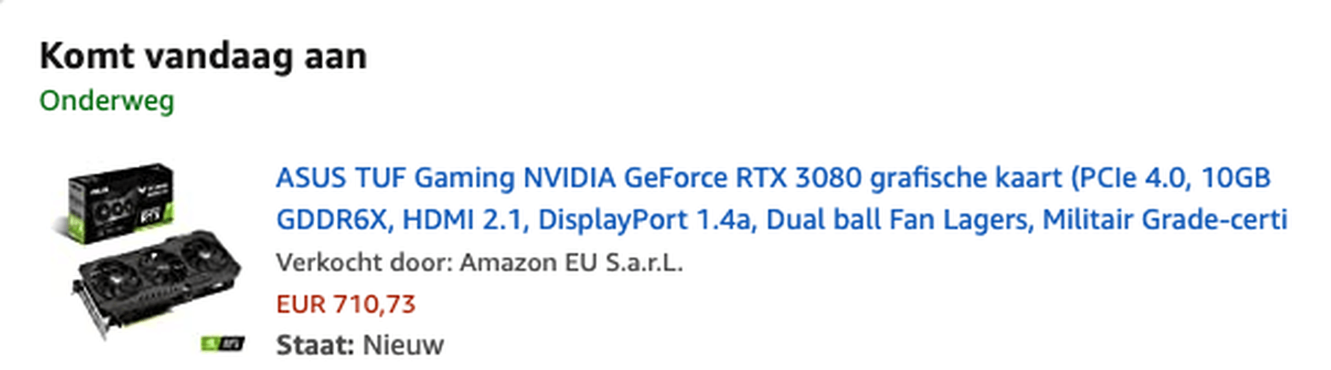
Task: Click the red price EUR 710,73
Action: (346, 304)
